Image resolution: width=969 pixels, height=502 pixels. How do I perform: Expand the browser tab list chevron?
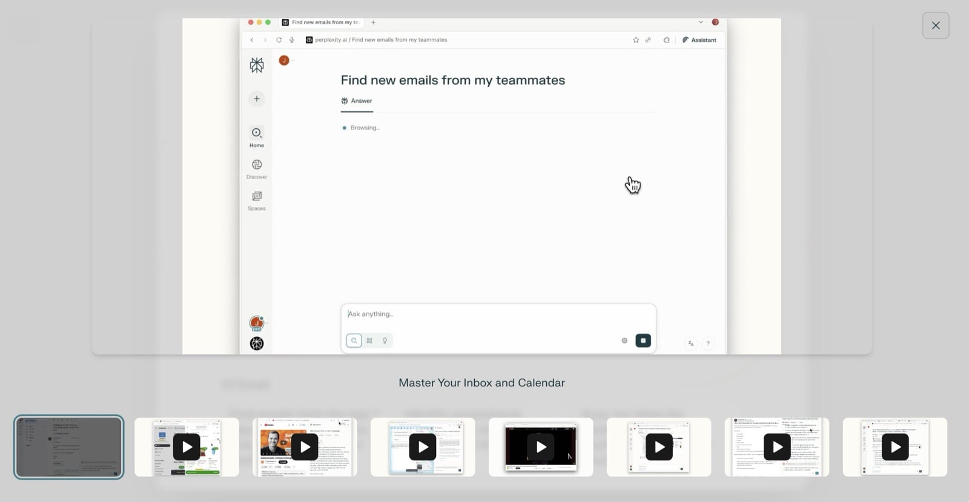point(701,22)
